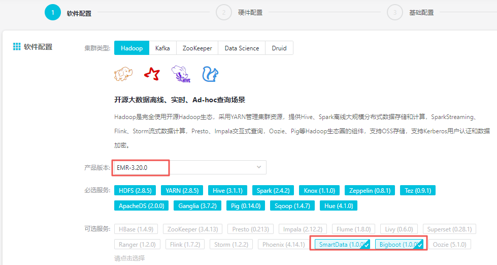This screenshot has width=497, height=265.
Task: Enable the Presto (0.213) optional service
Action: point(250,229)
